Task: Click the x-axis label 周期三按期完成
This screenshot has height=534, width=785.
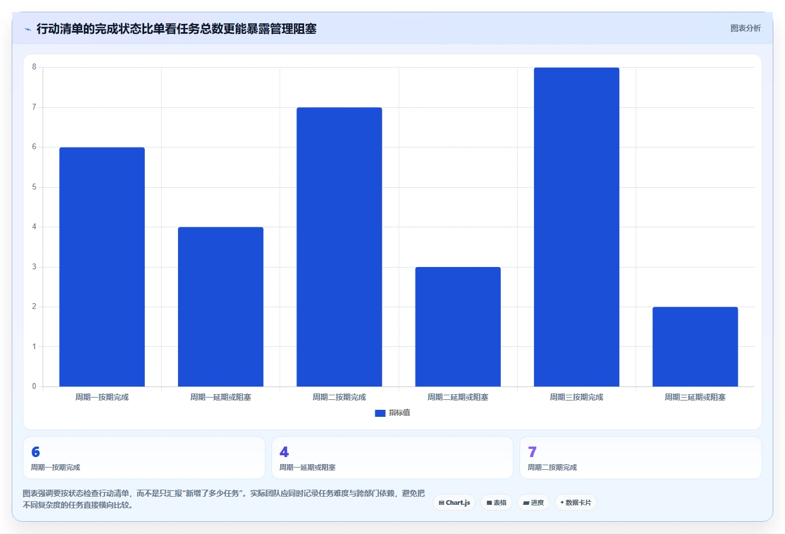Action: [577, 397]
